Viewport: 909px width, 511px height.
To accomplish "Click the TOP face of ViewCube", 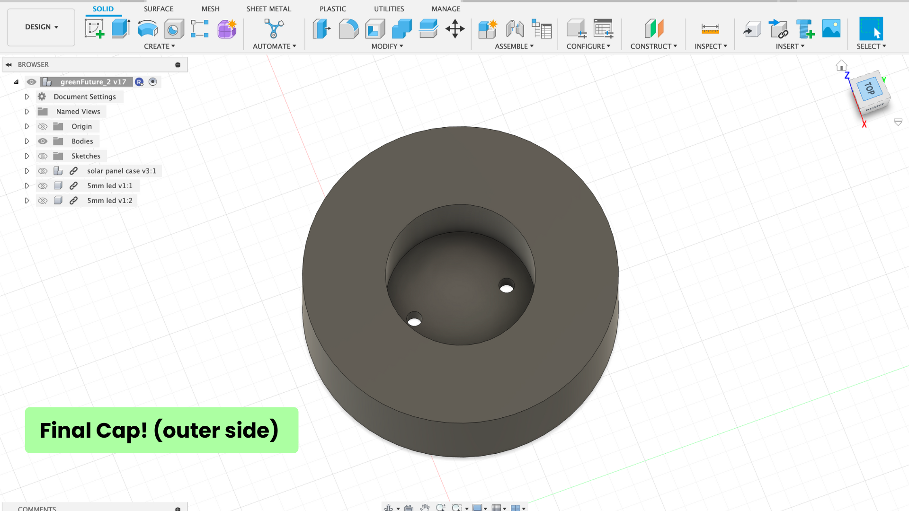I will 869,88.
